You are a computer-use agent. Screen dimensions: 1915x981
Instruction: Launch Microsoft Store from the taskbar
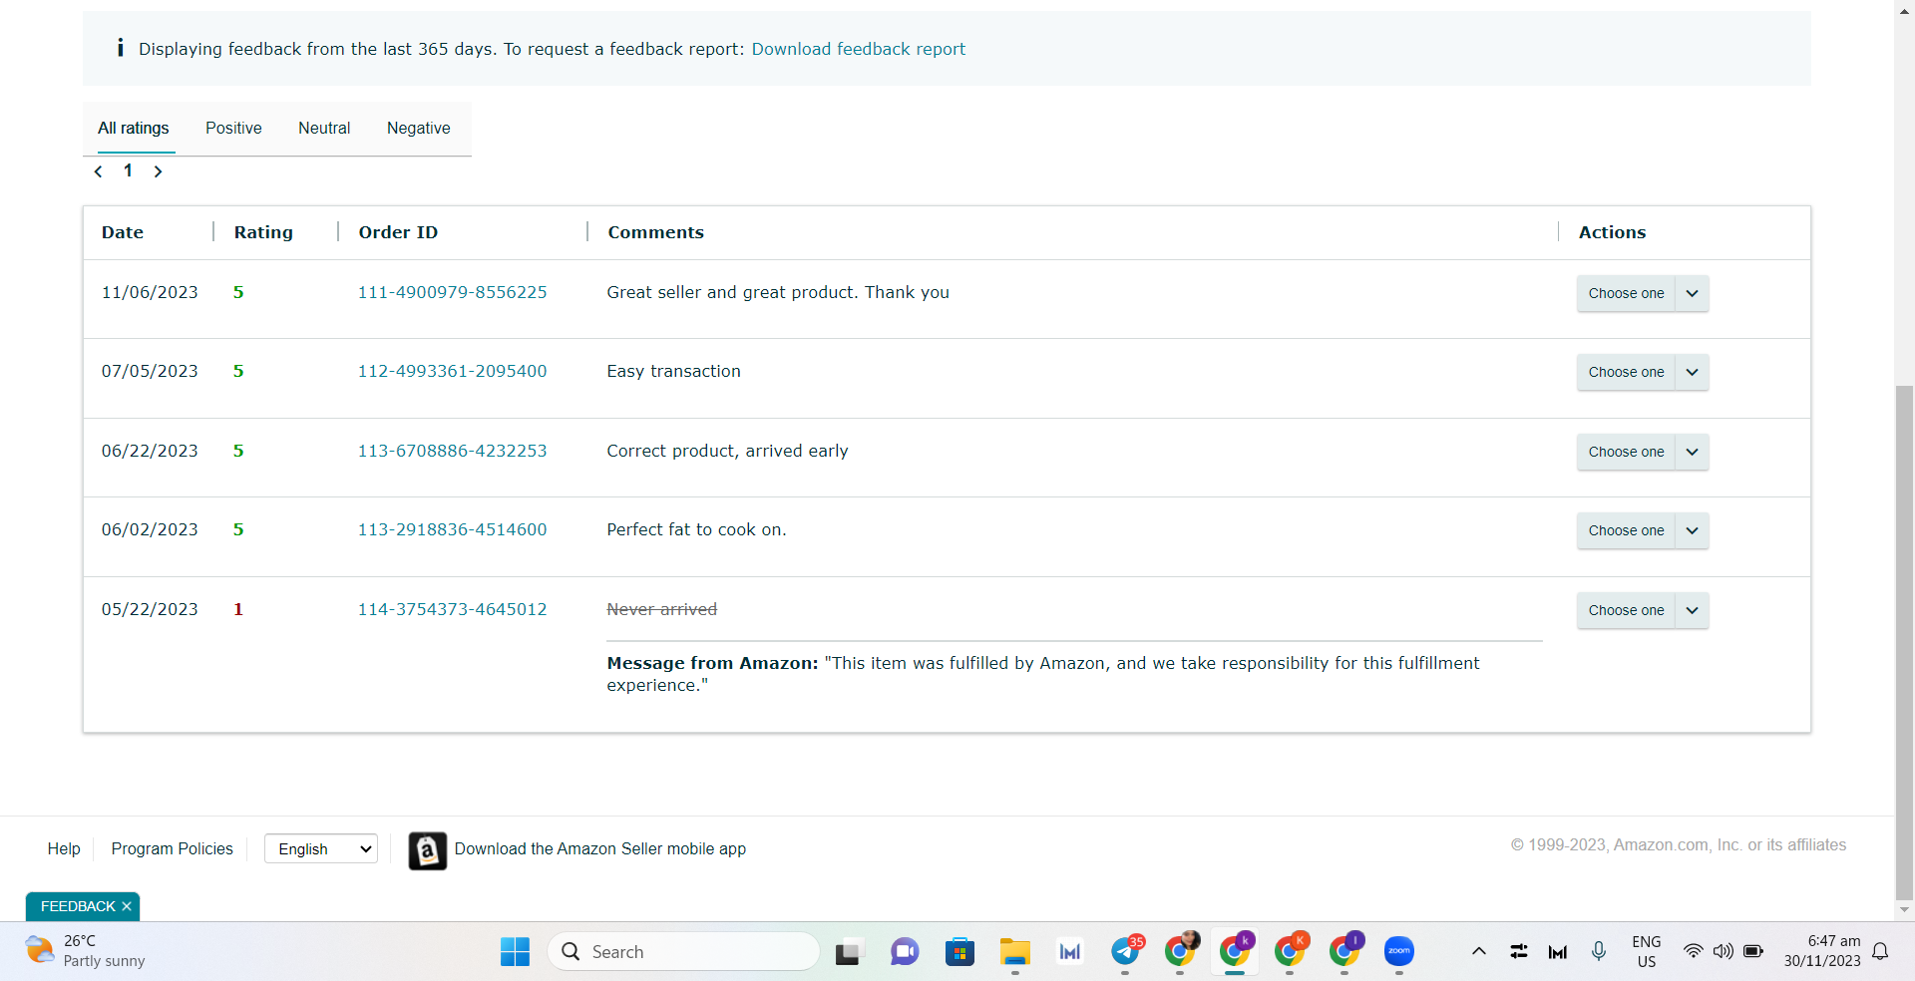(959, 952)
